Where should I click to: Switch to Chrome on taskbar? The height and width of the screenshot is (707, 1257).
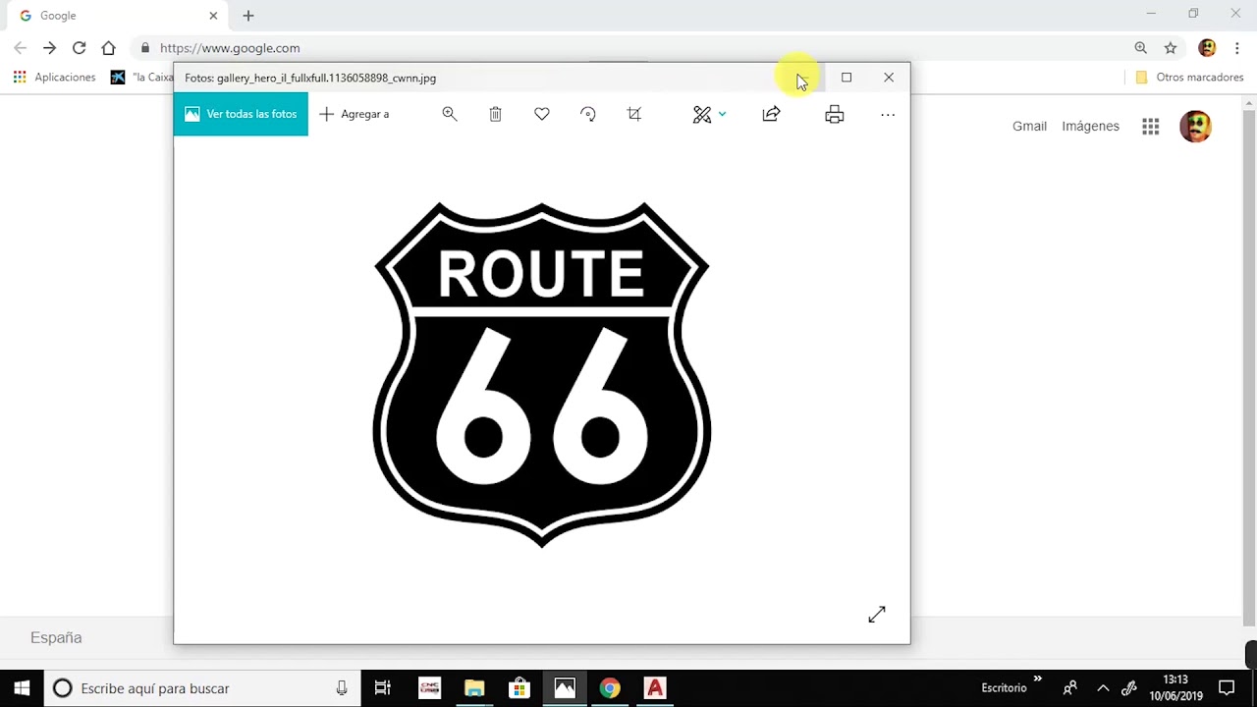click(610, 688)
